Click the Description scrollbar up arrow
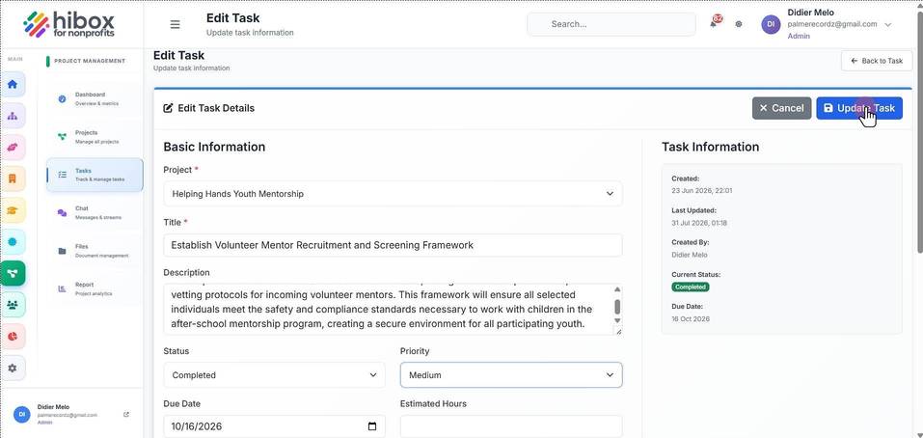Screen dimensions: 923x438 pyautogui.click(x=617, y=289)
